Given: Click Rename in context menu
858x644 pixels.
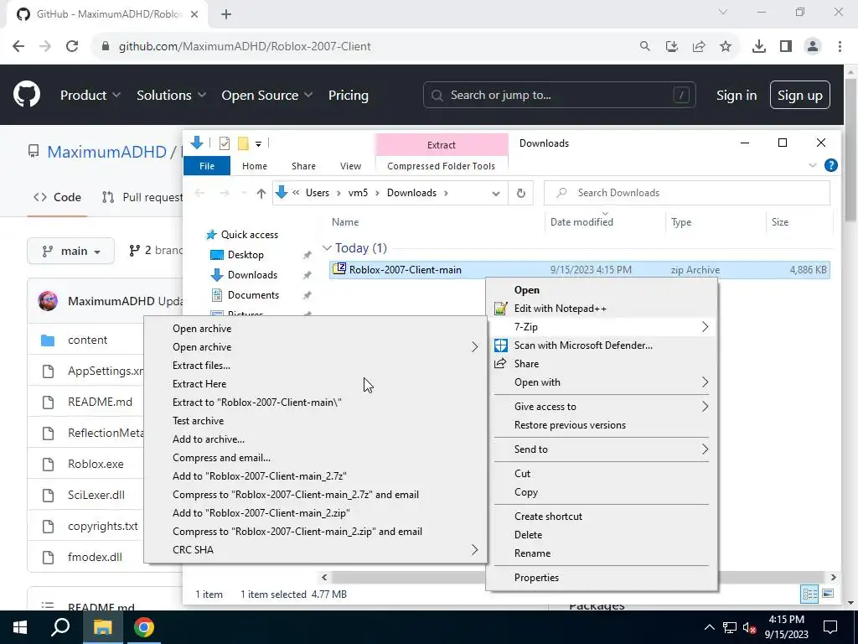Looking at the screenshot, I should pos(602,553).
